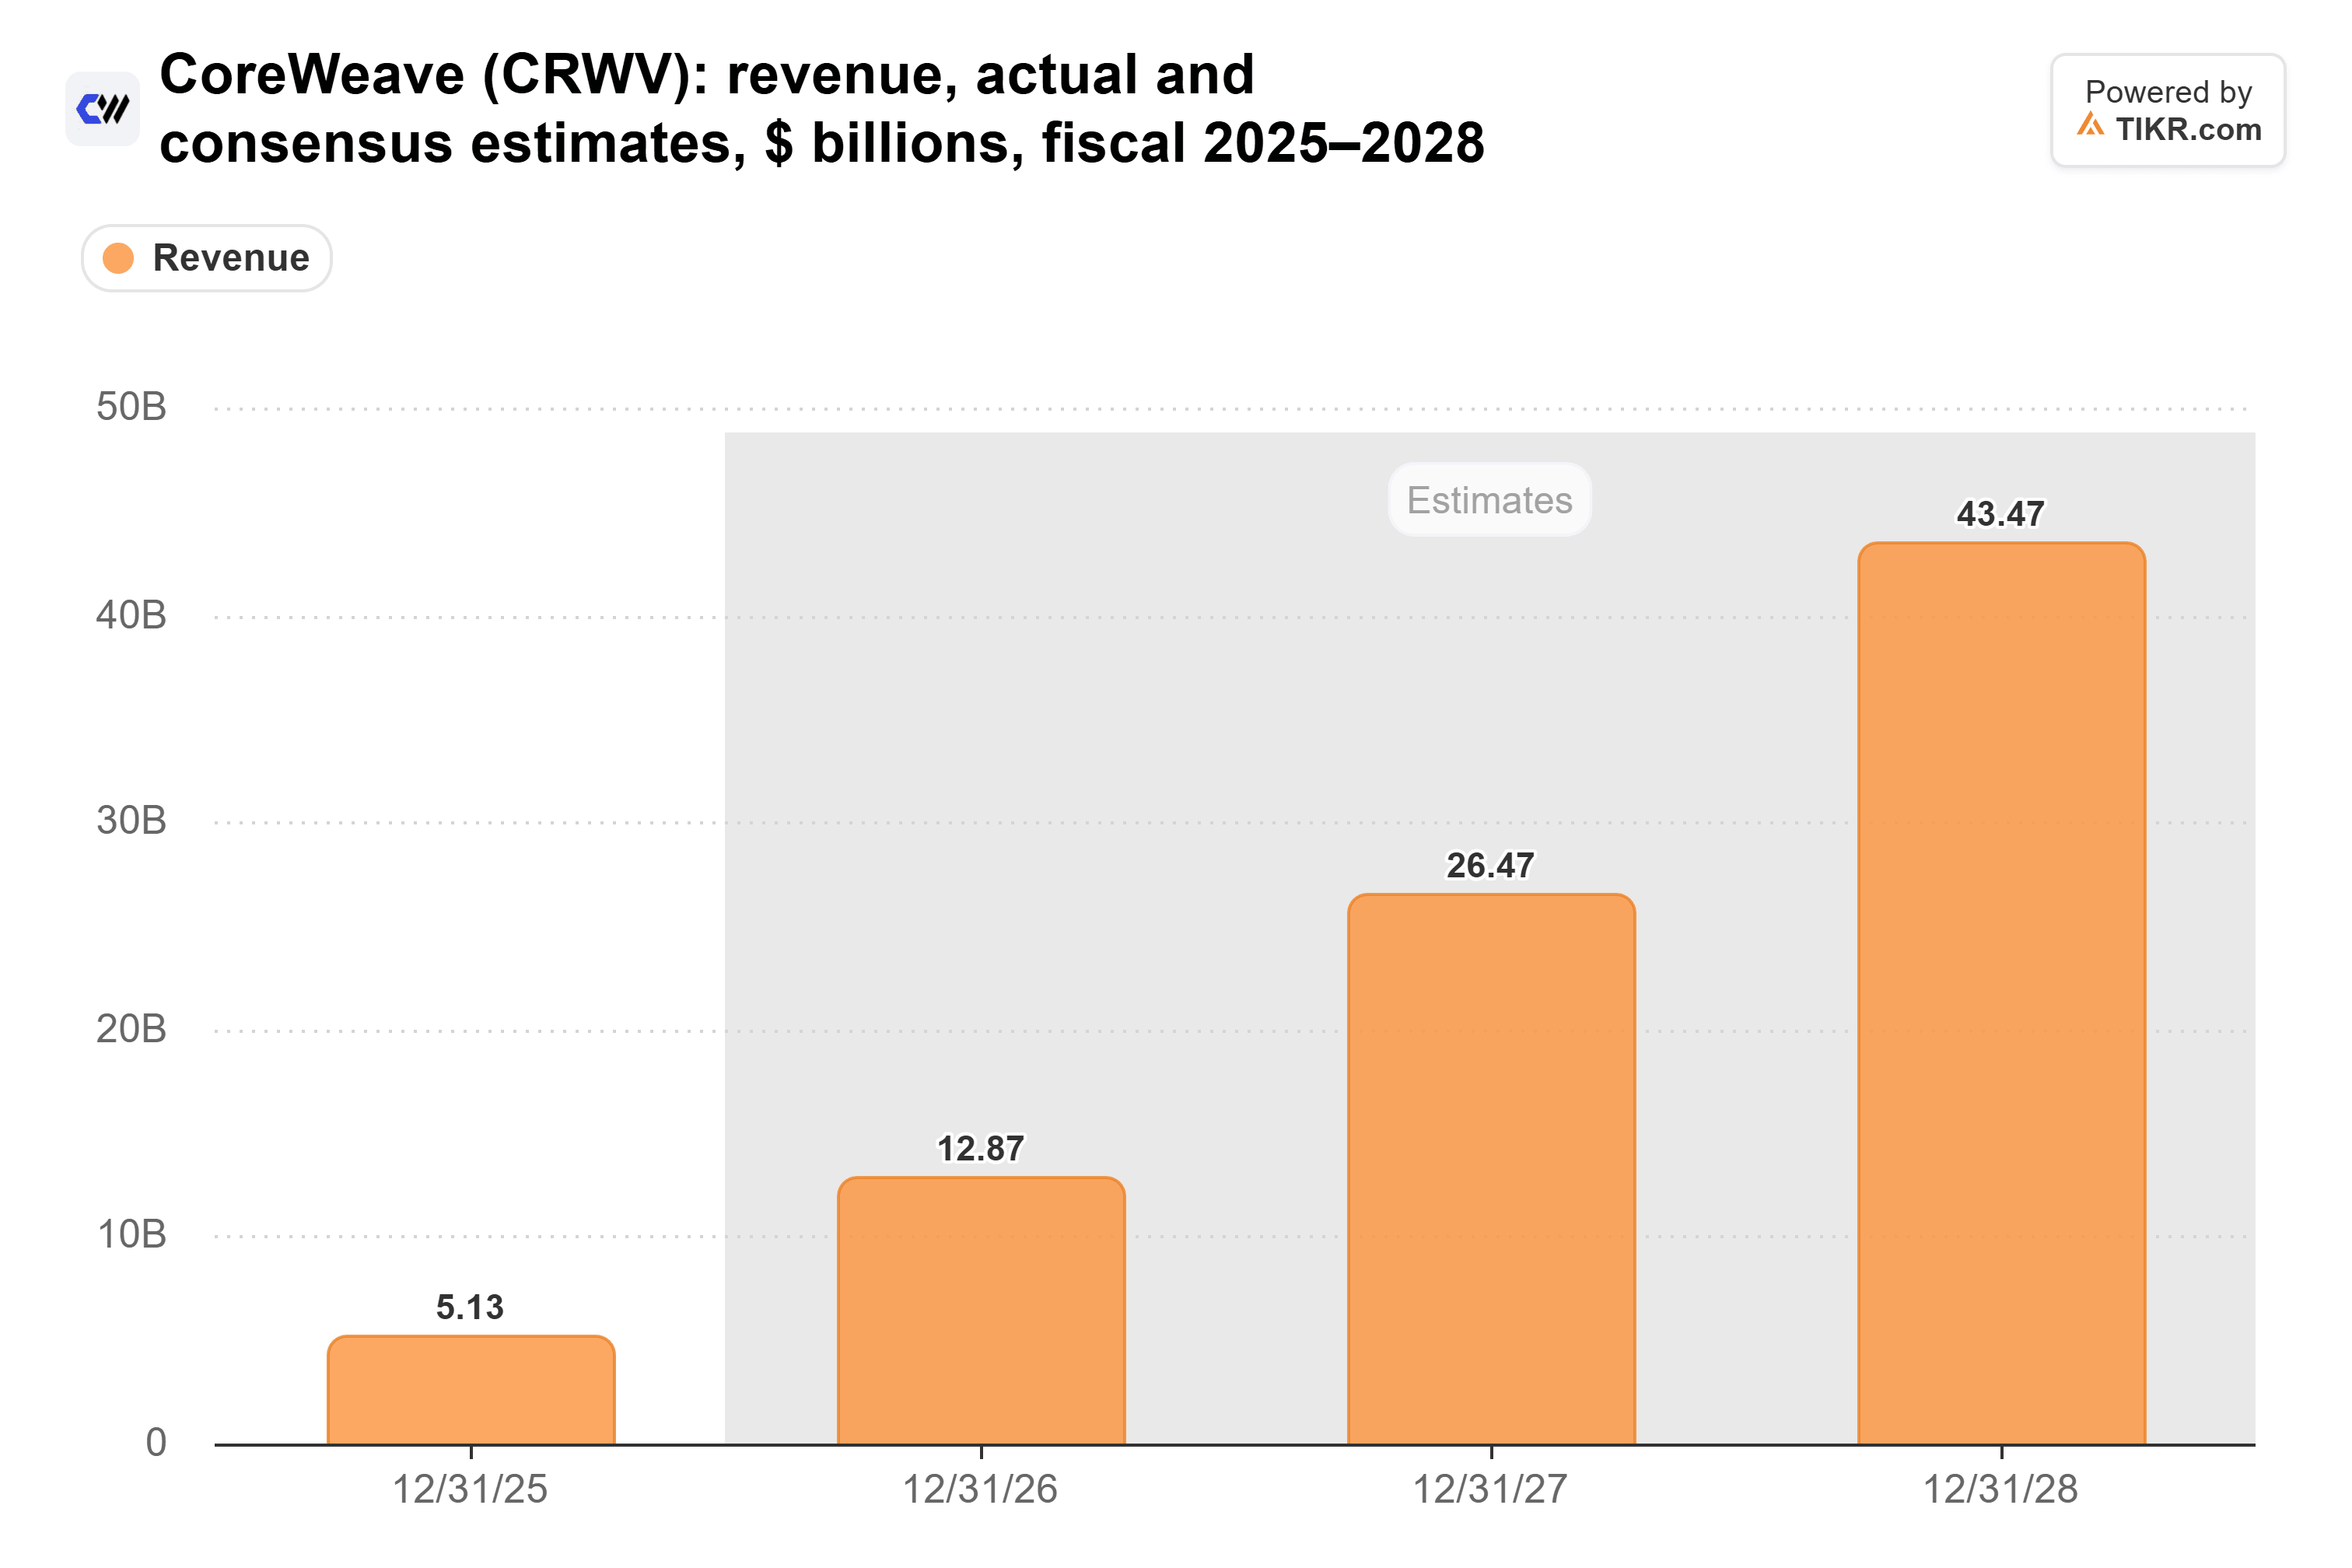
Task: Open the Powered by TIKR.com badge
Action: point(2168,110)
